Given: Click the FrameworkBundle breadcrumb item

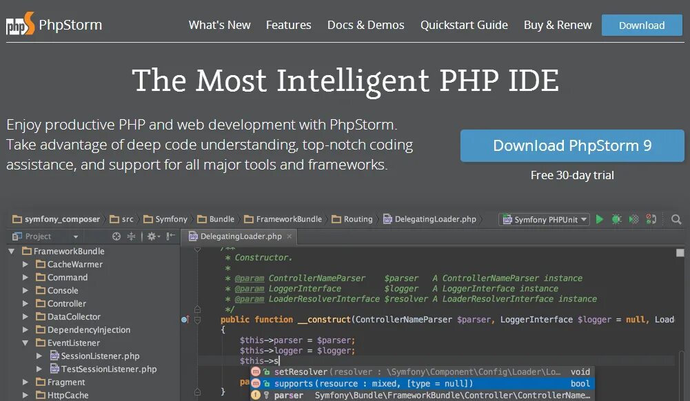Looking at the screenshot, I should point(283,219).
